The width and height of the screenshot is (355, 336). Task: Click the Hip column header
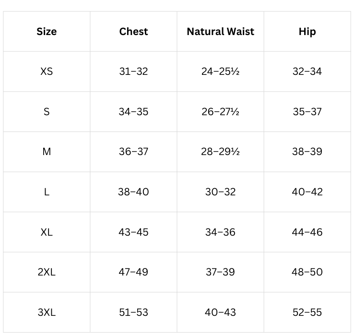307,32
